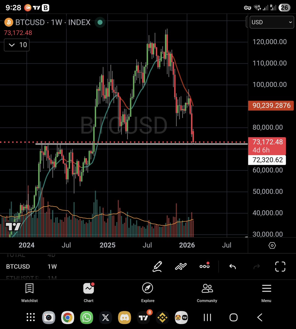Image resolution: width=296 pixels, height=329 pixels.
Task: Tap the 2024 date axis label
Action: point(27,245)
